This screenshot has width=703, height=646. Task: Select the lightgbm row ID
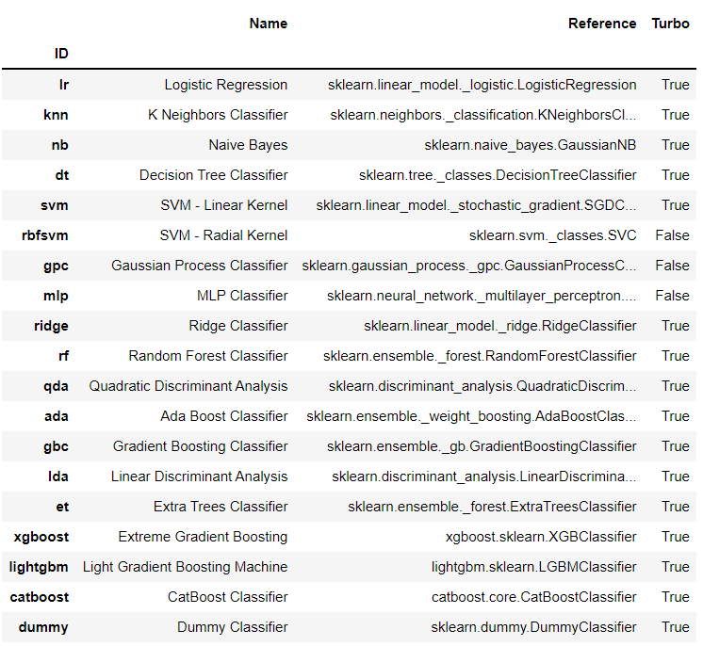[x=39, y=567]
